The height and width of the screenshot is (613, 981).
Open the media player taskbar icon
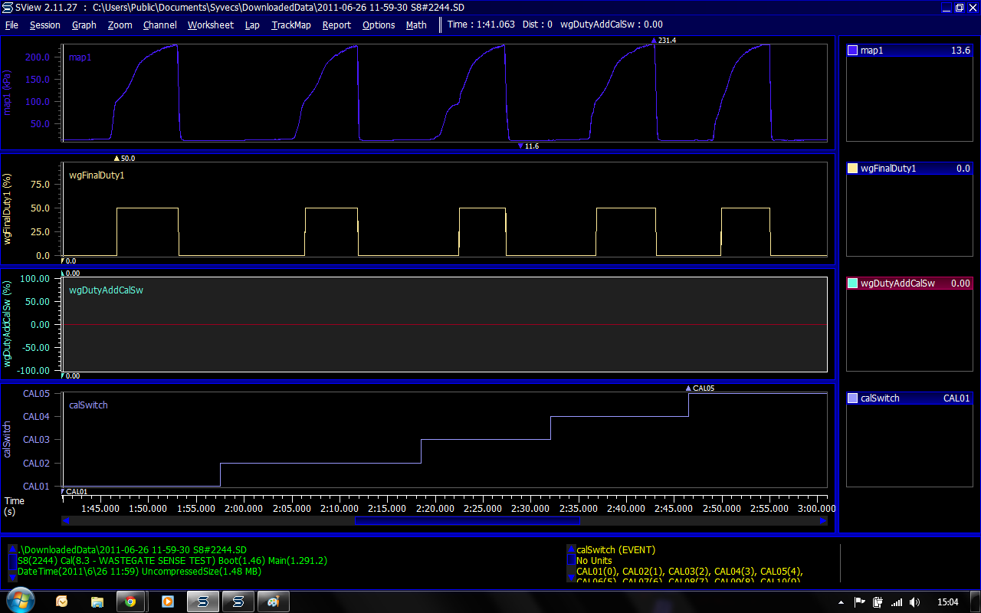tap(167, 602)
